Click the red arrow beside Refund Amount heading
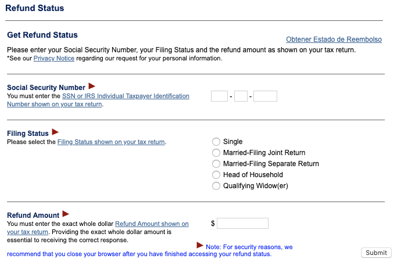 click(66, 214)
